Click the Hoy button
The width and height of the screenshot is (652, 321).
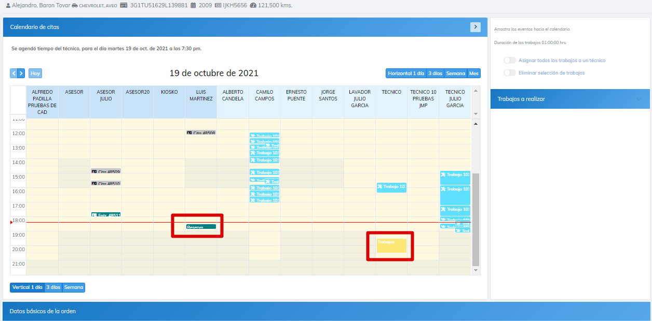(x=35, y=74)
